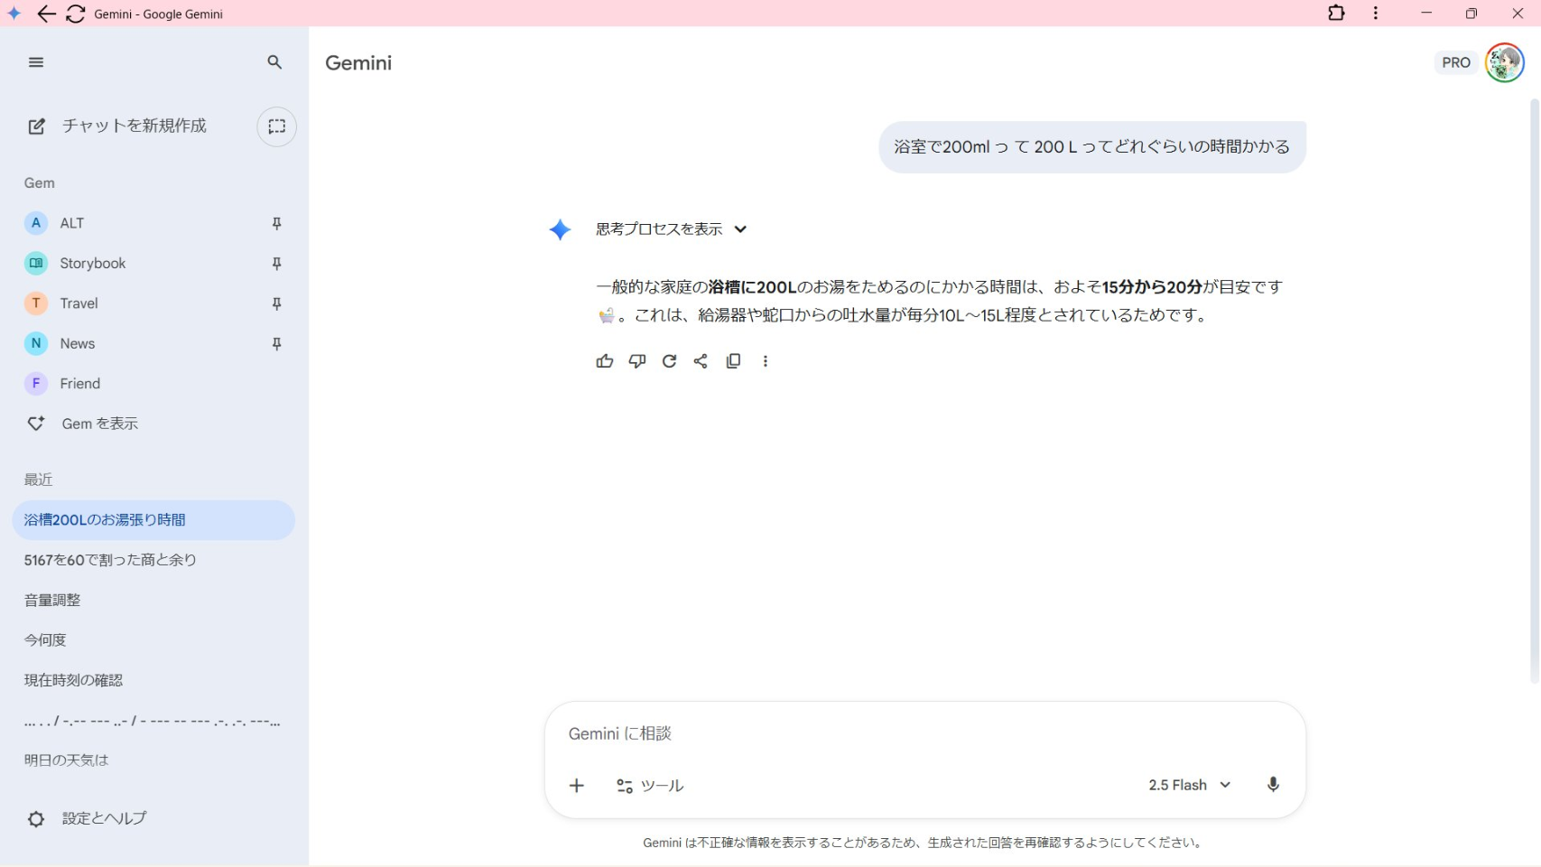Open the three-dot more options under response
Image resolution: width=1541 pixels, height=867 pixels.
tap(766, 361)
